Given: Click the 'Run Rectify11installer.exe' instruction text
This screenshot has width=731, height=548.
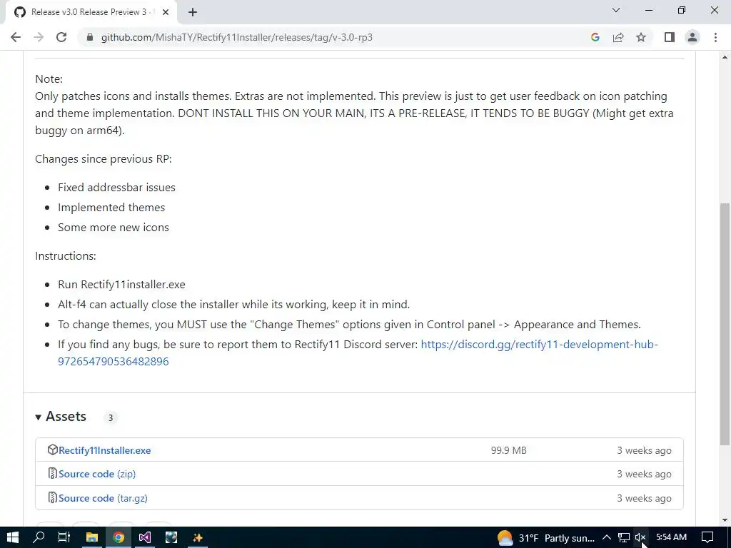Looking at the screenshot, I should pyautogui.click(x=121, y=284).
